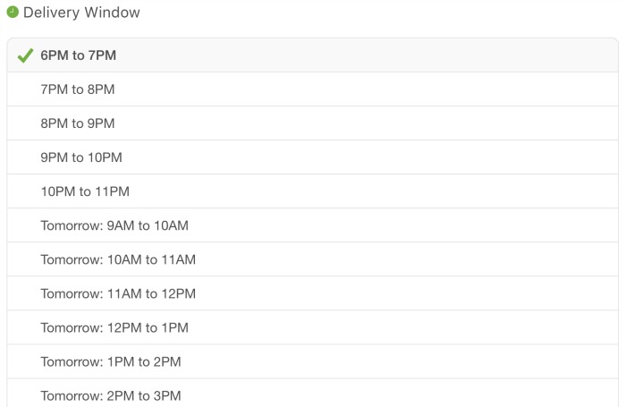Select Tomorrow: 12PM to 1PM slot

pyautogui.click(x=114, y=327)
